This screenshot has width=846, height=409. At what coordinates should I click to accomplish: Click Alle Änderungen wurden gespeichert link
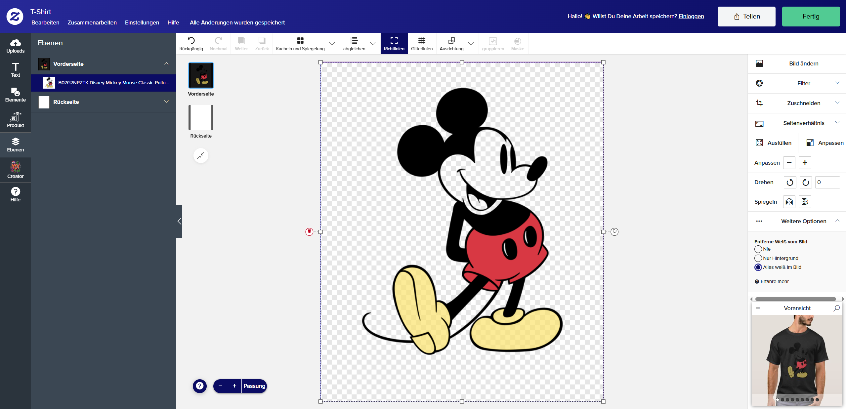(x=237, y=22)
